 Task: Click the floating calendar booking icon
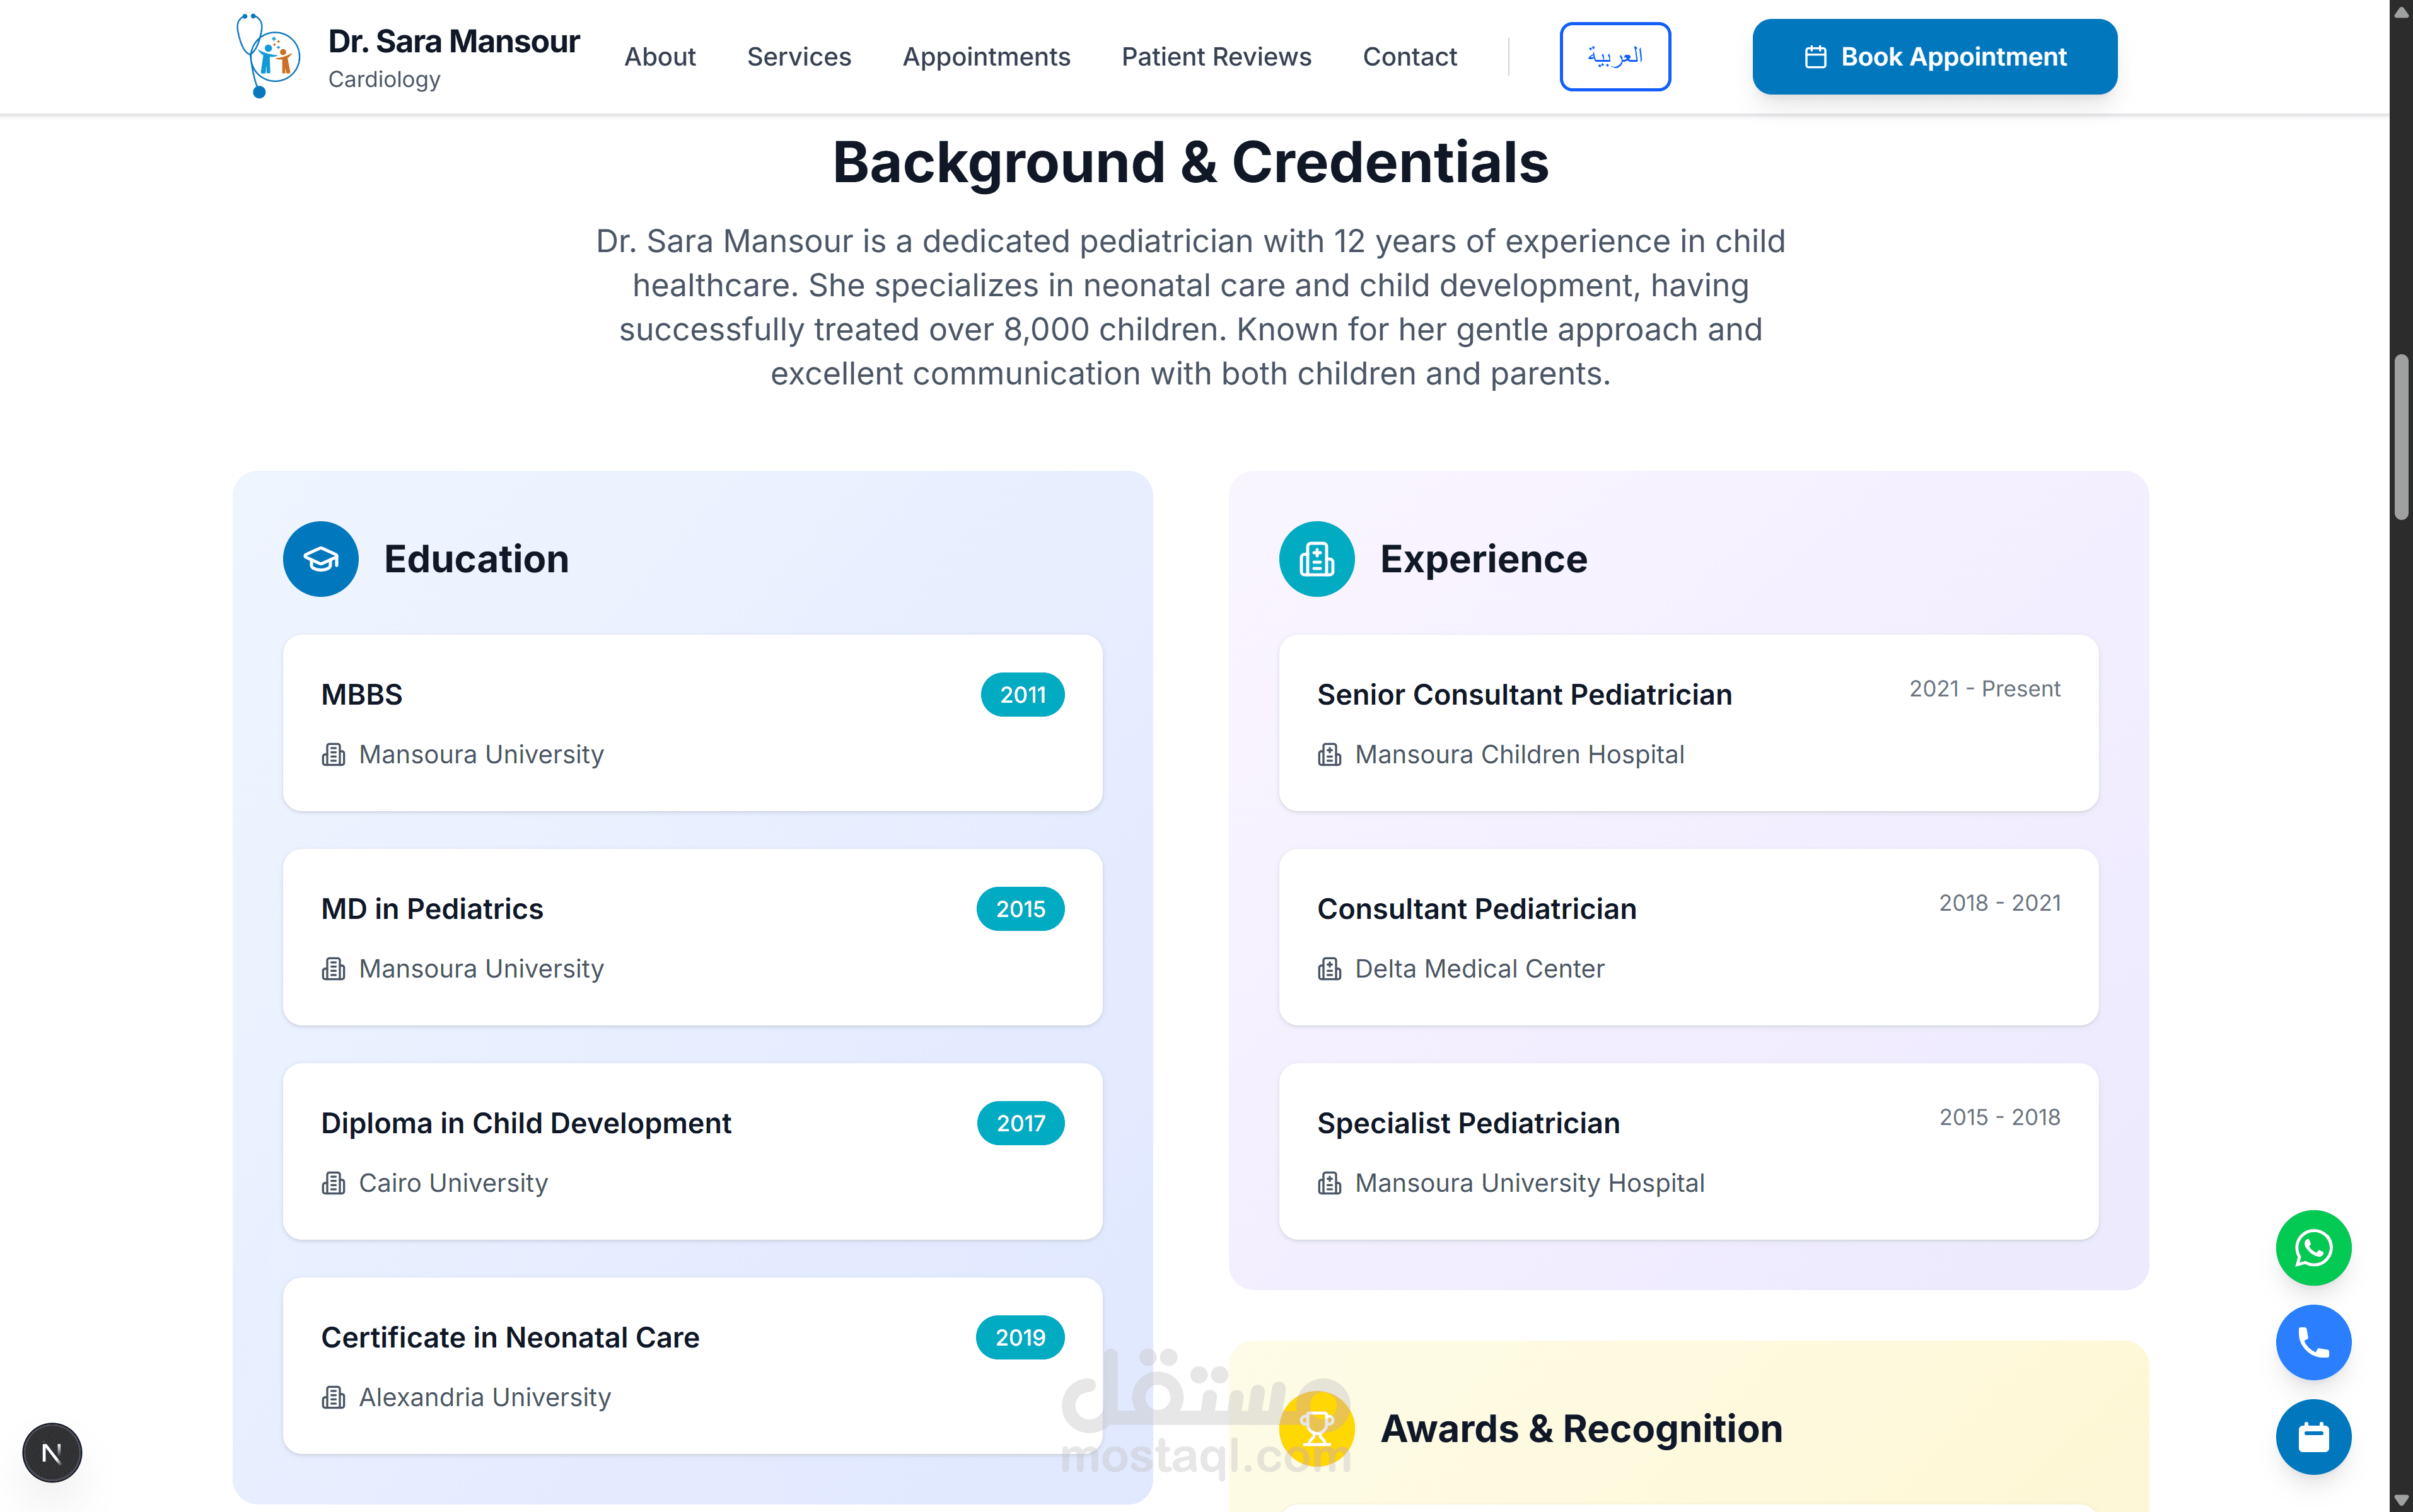(2312, 1437)
